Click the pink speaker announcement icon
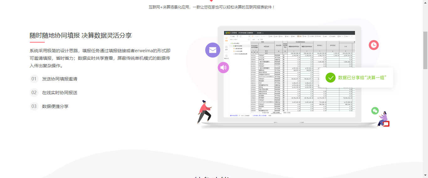 tap(223, 68)
